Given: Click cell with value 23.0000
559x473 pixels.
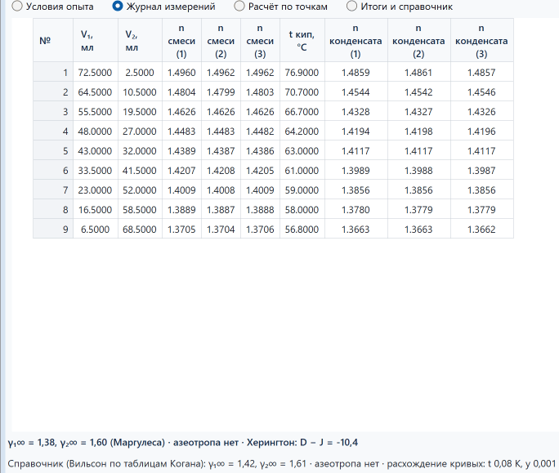Looking at the screenshot, I should [x=96, y=190].
